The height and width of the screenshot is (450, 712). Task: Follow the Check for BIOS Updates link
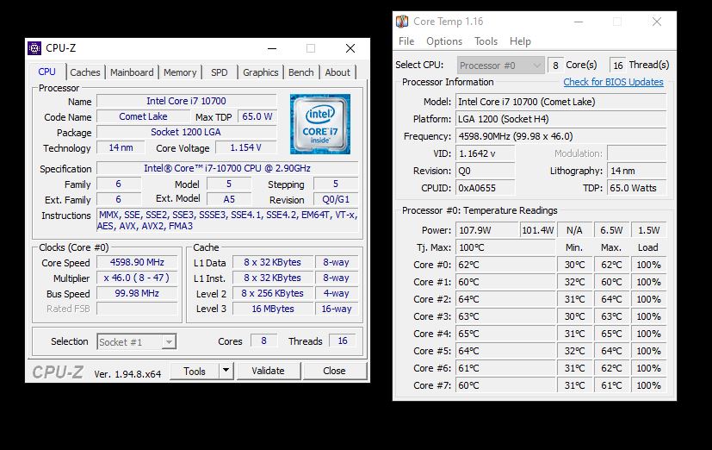[x=613, y=82]
